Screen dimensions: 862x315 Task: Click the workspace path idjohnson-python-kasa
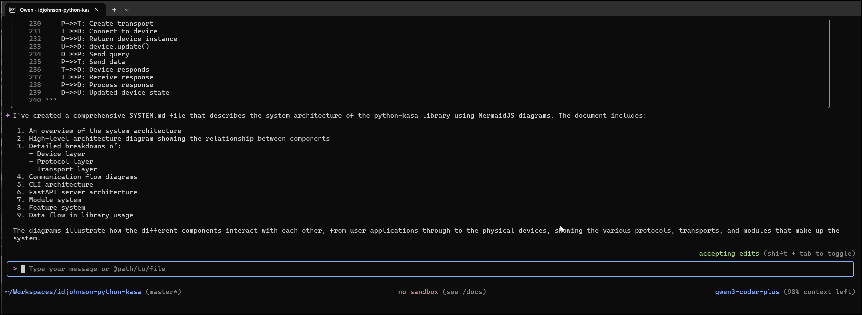click(x=73, y=292)
